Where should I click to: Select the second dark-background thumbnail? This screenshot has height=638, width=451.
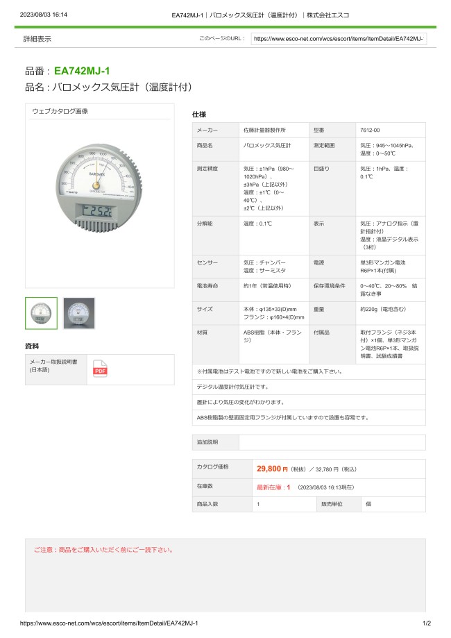pyautogui.click(x=79, y=313)
